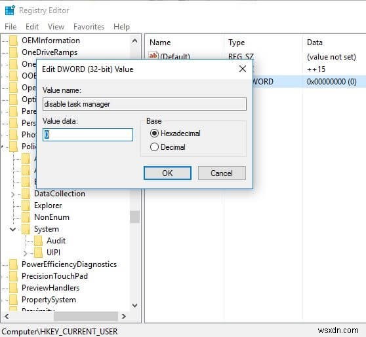The image size is (366, 337).
Task: Select the PrecisionTouchPad key label
Action: coord(54,276)
